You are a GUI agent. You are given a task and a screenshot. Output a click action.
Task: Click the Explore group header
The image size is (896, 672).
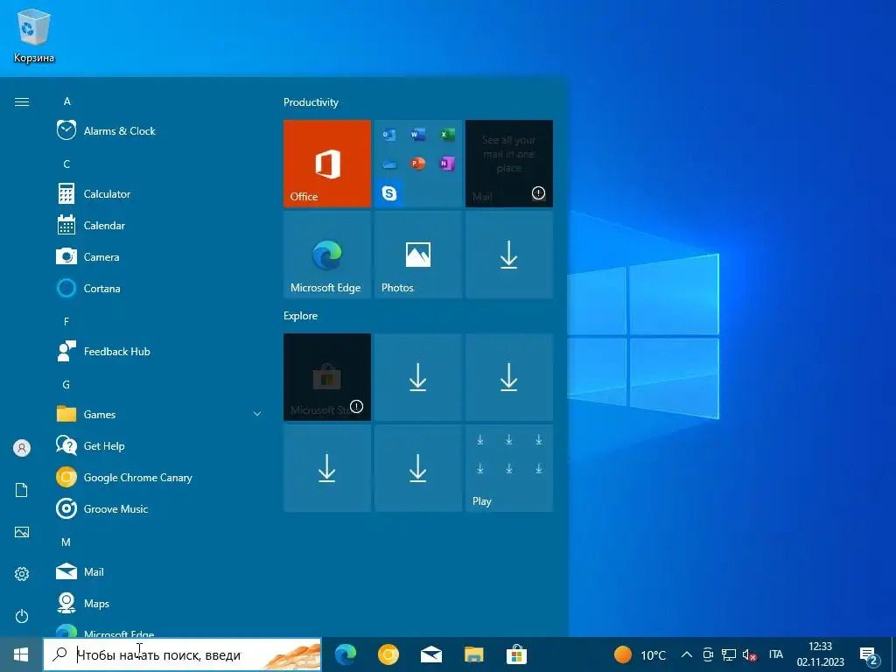301,315
